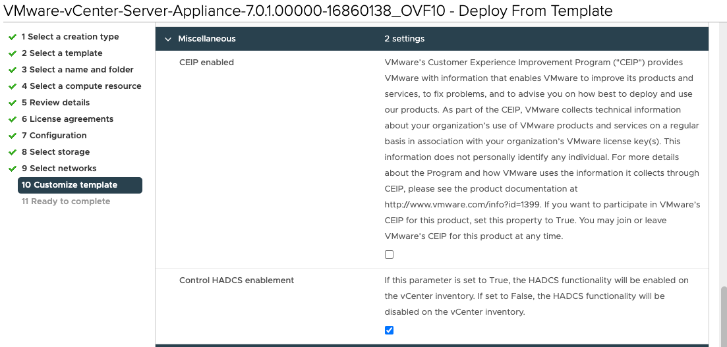Jump to step 11 Ready to complete
Viewport: 727px width, 347px height.
point(66,201)
